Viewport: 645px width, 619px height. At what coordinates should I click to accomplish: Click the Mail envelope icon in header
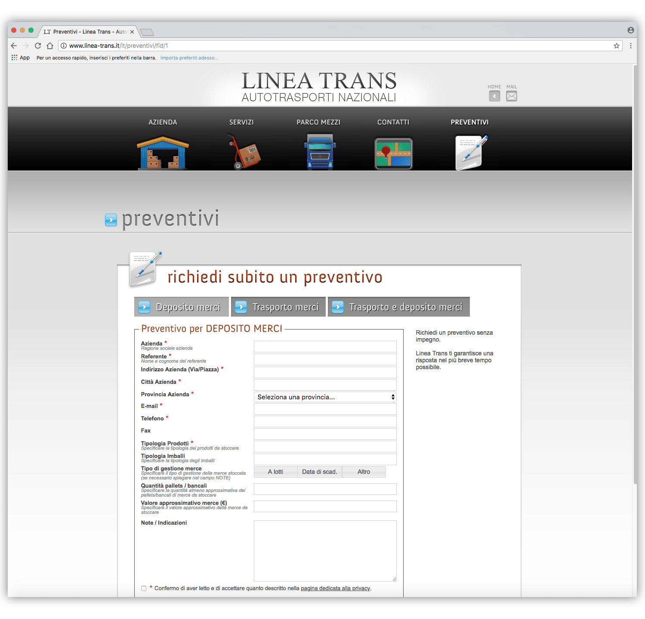click(x=512, y=96)
